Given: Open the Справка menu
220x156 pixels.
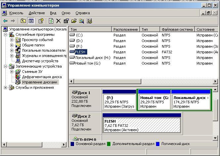Looking at the screenshot, I should click(82, 13).
